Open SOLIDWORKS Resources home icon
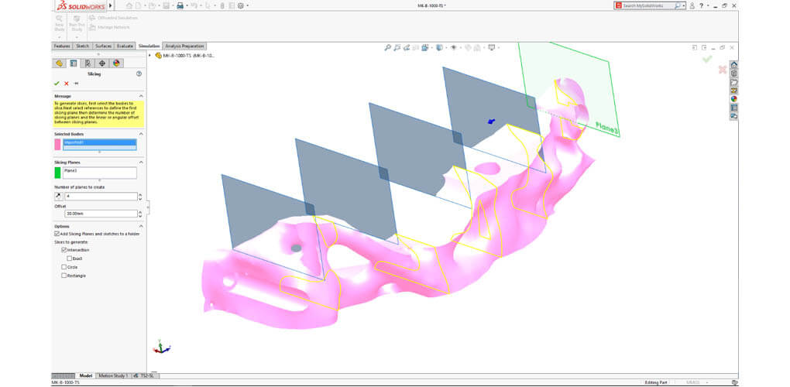The height and width of the screenshot is (387, 790). (x=733, y=65)
